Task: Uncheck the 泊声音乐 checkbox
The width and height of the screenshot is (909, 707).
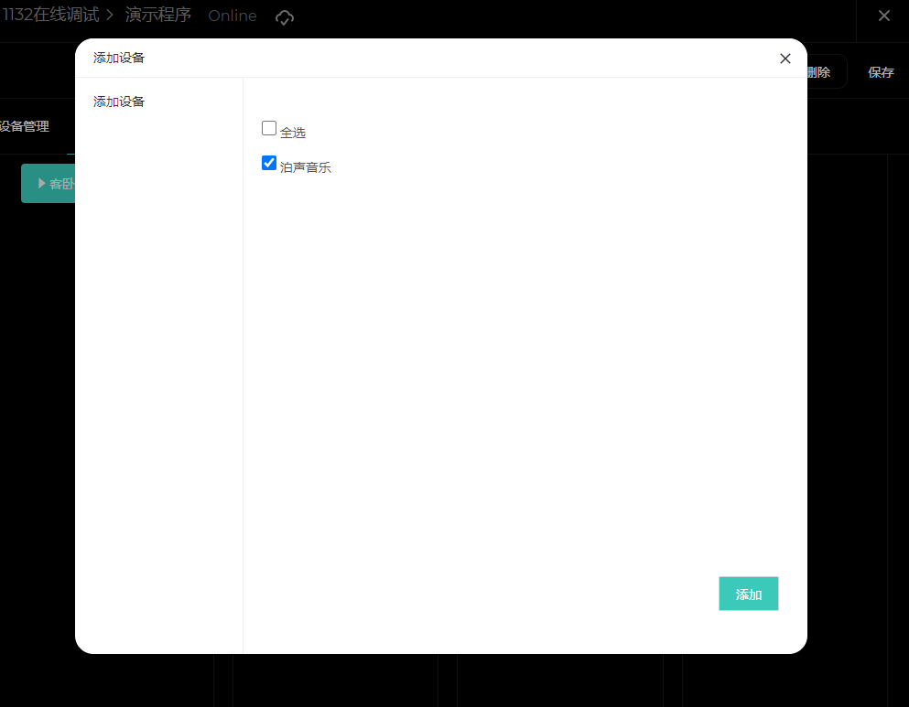Action: tap(269, 163)
